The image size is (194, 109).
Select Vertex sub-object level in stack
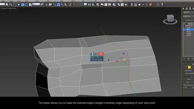pyautogui.click(x=189, y=28)
